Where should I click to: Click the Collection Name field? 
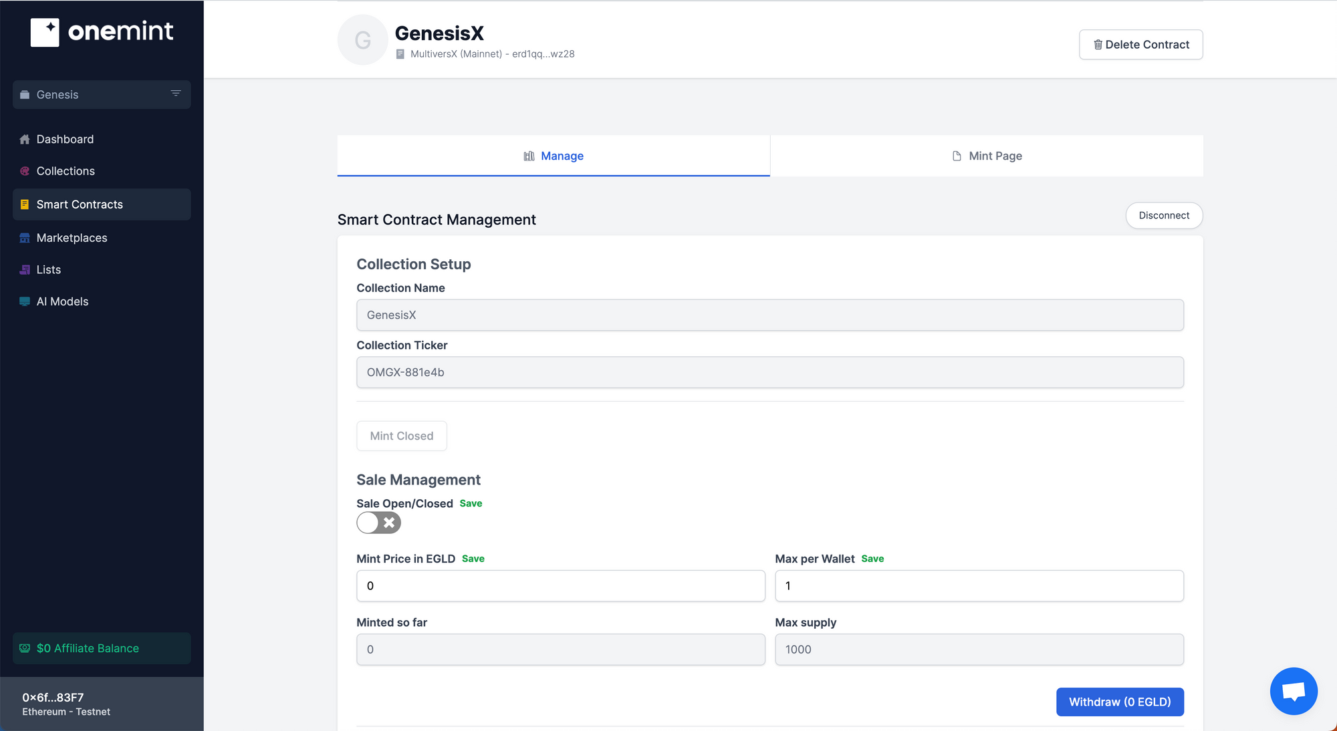[770, 315]
